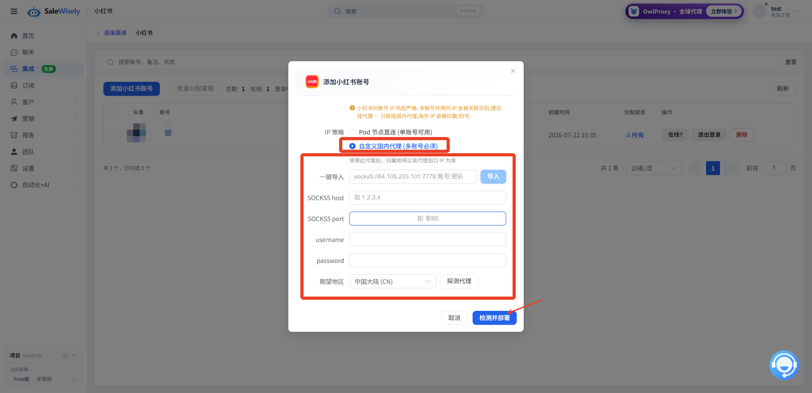Click the report chart icon 报告
This screenshot has height=393, width=812.
[x=14, y=135]
